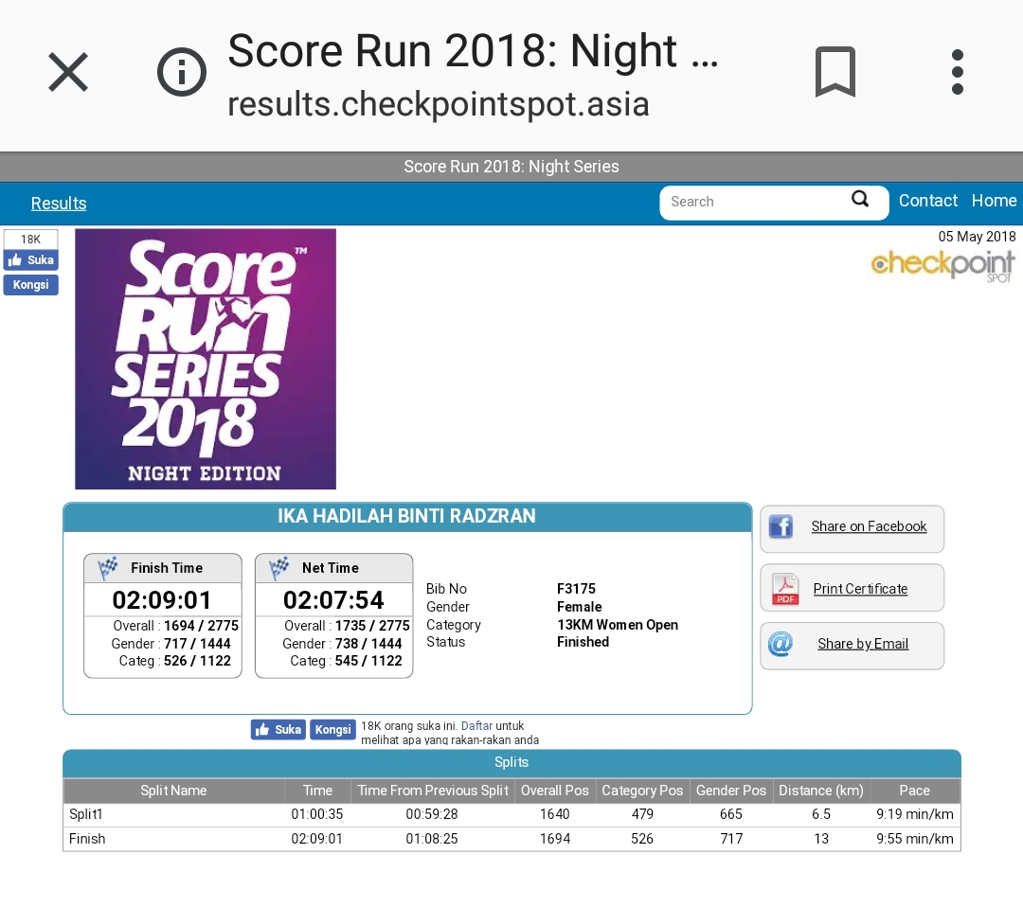The width and height of the screenshot is (1023, 907).
Task: Click Share on Facebook link
Action: [x=869, y=526]
